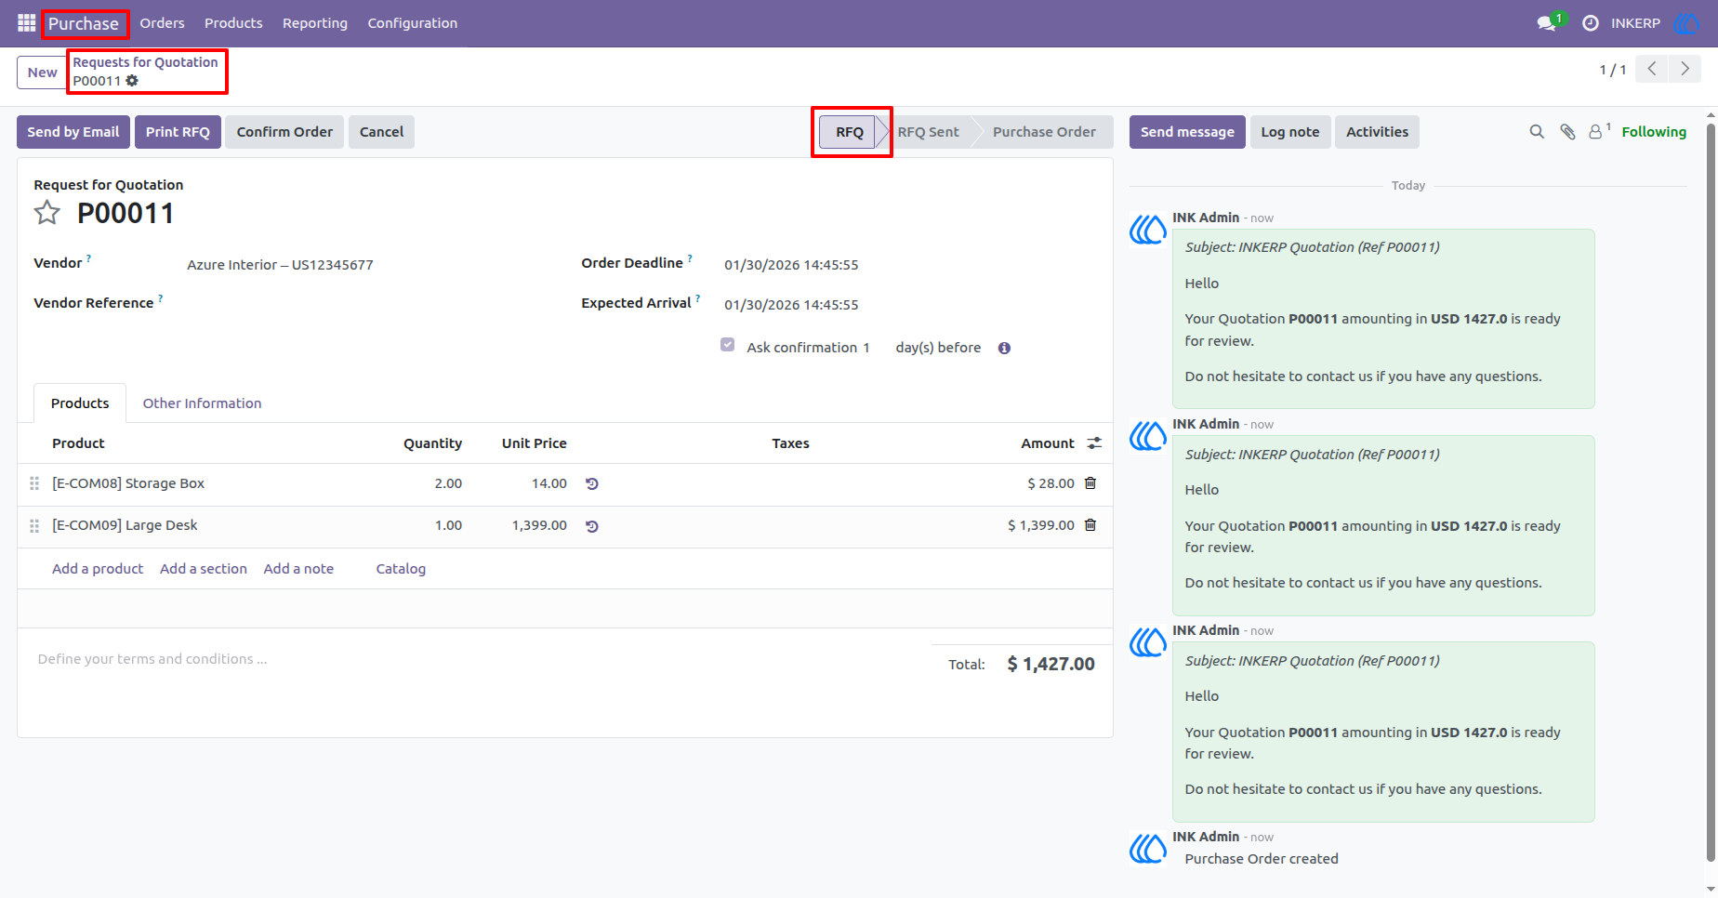Open the apps grid menu
Screen dimensions: 1718x898
(26, 23)
